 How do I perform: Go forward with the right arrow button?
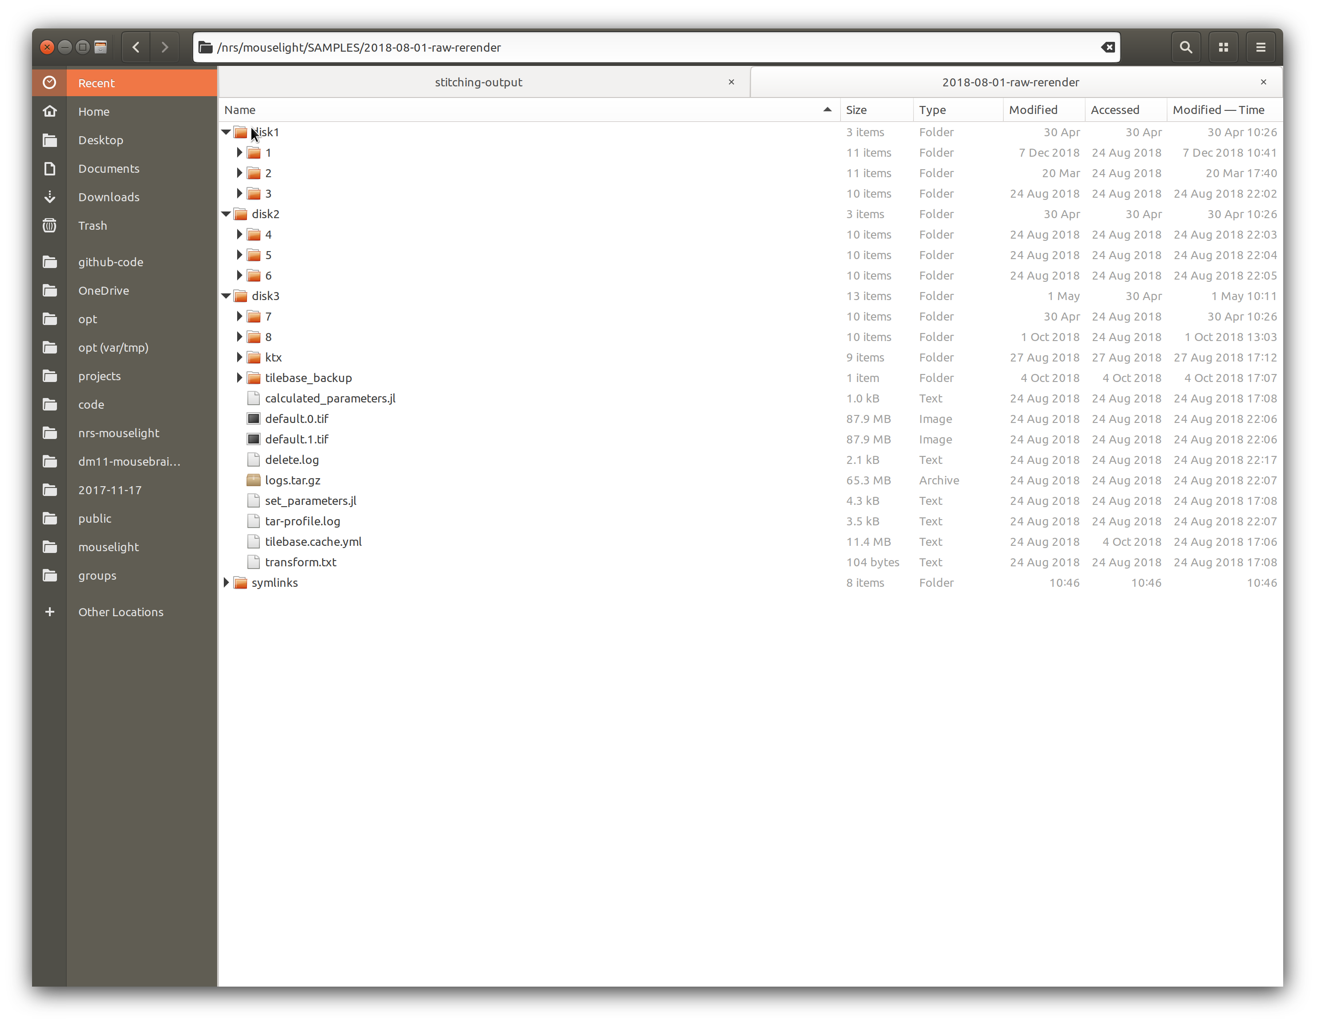165,47
